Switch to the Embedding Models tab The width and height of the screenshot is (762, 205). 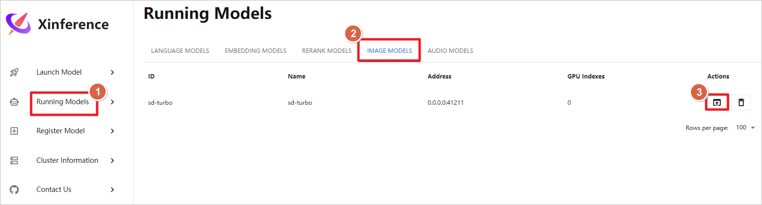click(x=255, y=51)
